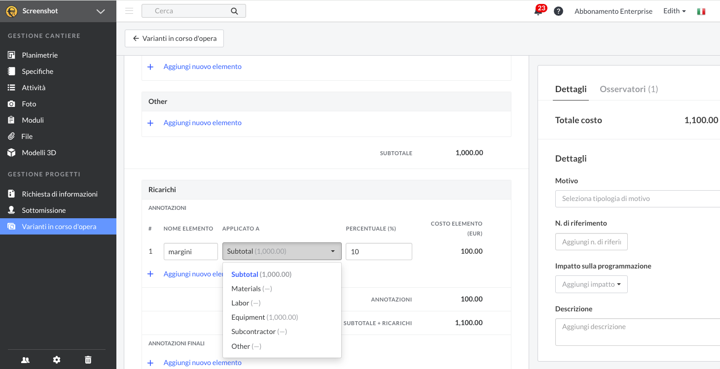Click the Totale costo value 1,100.00
Viewport: 720px width, 369px height.
pos(701,120)
